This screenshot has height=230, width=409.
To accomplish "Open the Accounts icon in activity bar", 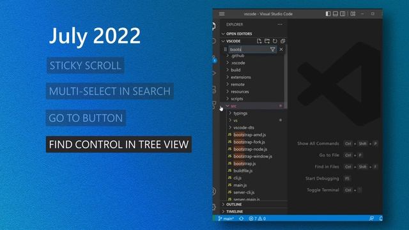I will coord(214,192).
